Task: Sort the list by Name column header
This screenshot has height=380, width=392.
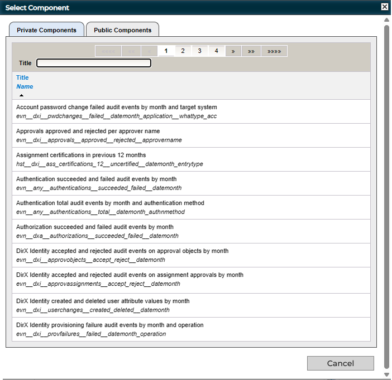Action: tap(25, 86)
